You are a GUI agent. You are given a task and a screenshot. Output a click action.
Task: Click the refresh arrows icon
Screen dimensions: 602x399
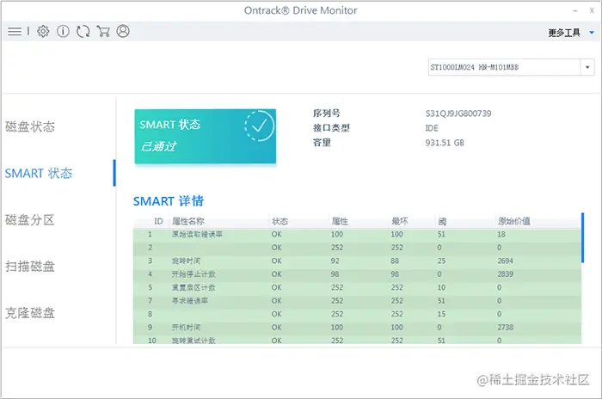point(83,31)
